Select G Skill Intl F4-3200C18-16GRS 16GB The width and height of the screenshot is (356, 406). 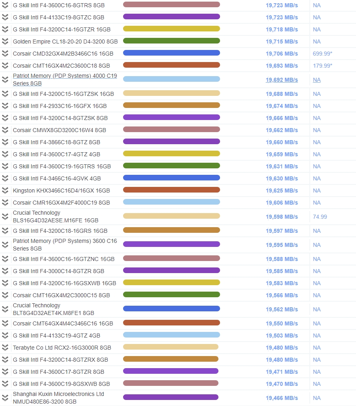coord(60,231)
